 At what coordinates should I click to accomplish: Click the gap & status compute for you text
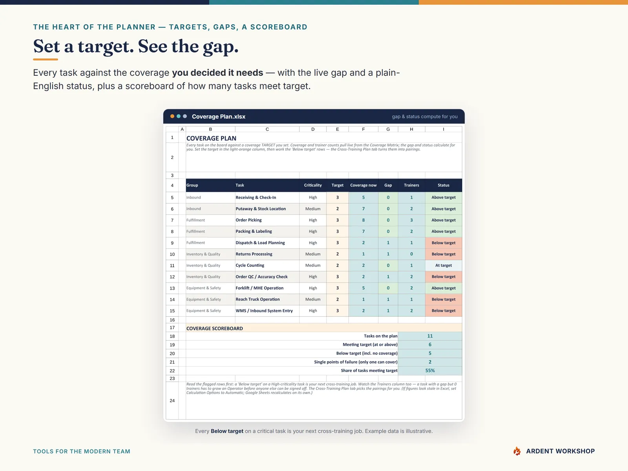pos(425,117)
